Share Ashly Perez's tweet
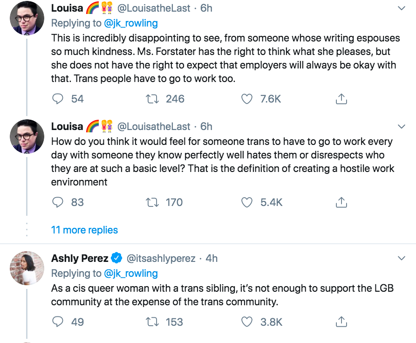 pyautogui.click(x=341, y=322)
